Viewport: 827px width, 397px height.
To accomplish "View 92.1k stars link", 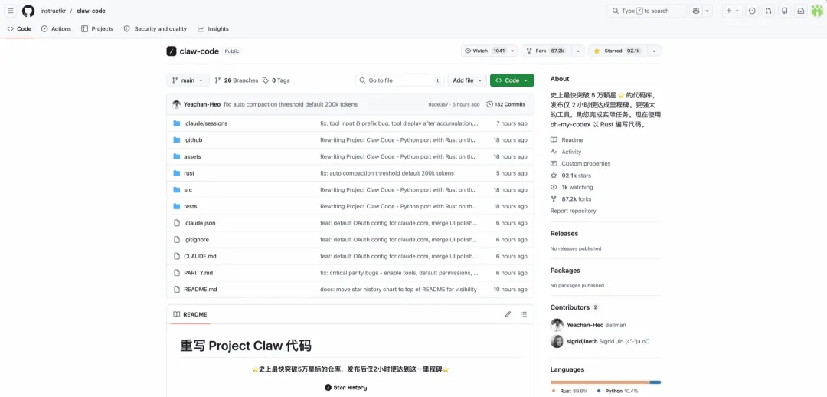I will 570,176.
